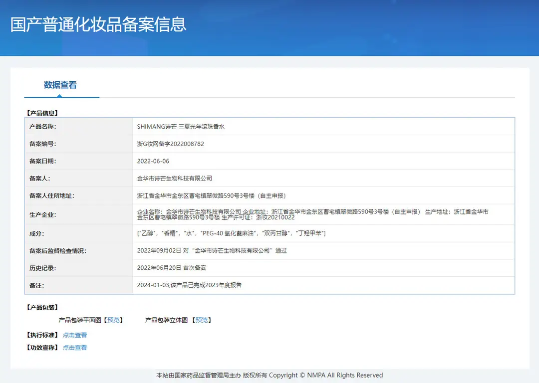This screenshot has height=383, width=539.
Task: Click the 备注 annual report note
Action: point(190,285)
